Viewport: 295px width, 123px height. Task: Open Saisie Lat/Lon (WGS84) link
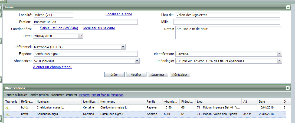59,28
